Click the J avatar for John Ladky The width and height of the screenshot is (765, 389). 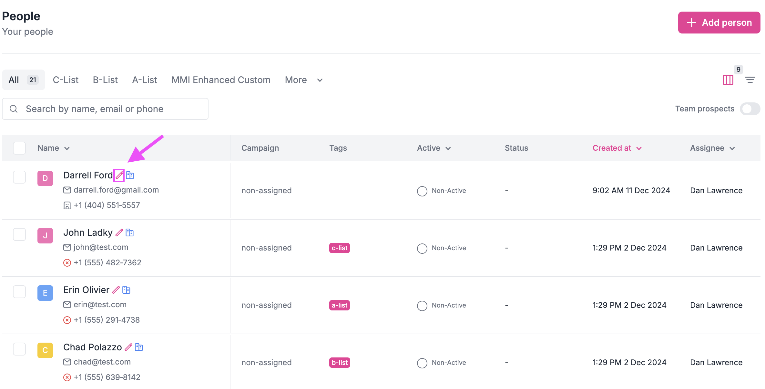click(x=45, y=236)
